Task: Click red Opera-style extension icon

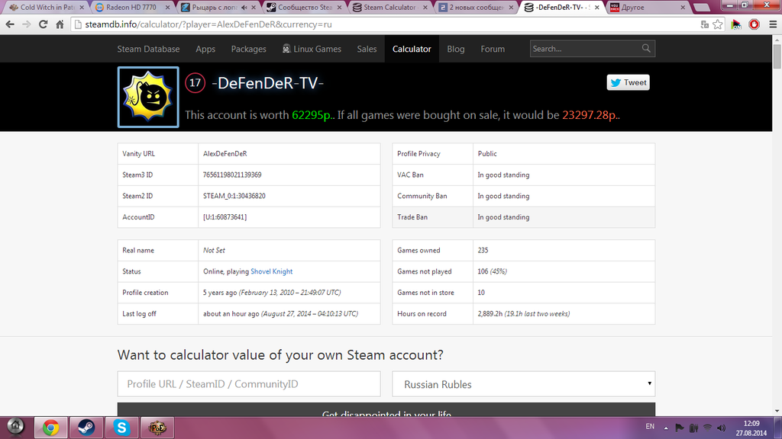Action: [754, 24]
